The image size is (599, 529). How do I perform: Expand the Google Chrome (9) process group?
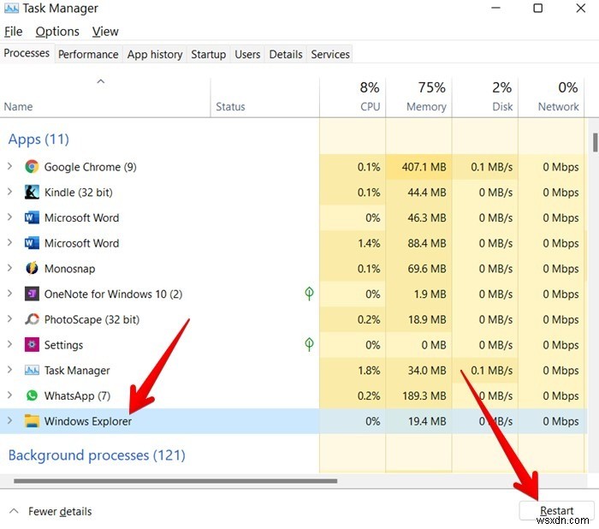9,166
